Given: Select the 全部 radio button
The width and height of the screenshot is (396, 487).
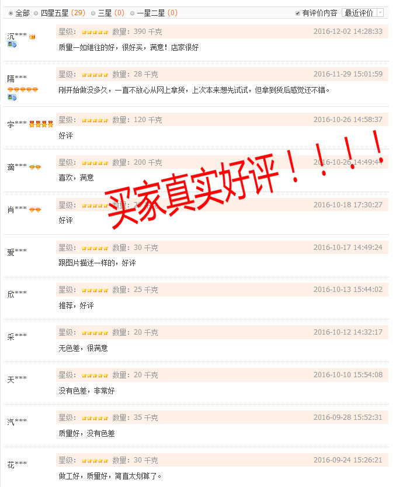Looking at the screenshot, I should coord(11,13).
